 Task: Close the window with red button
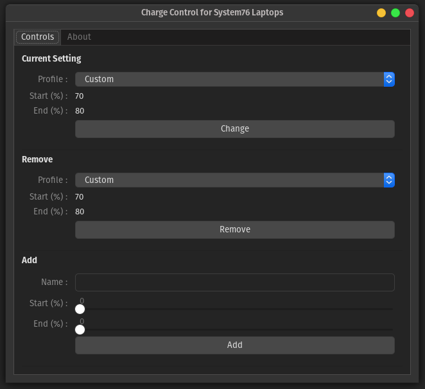pyautogui.click(x=410, y=13)
